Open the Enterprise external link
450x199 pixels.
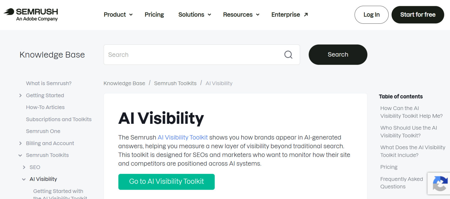(290, 15)
